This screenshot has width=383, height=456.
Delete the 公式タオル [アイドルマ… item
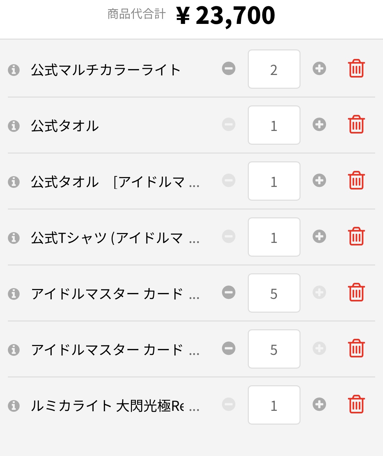click(x=356, y=181)
